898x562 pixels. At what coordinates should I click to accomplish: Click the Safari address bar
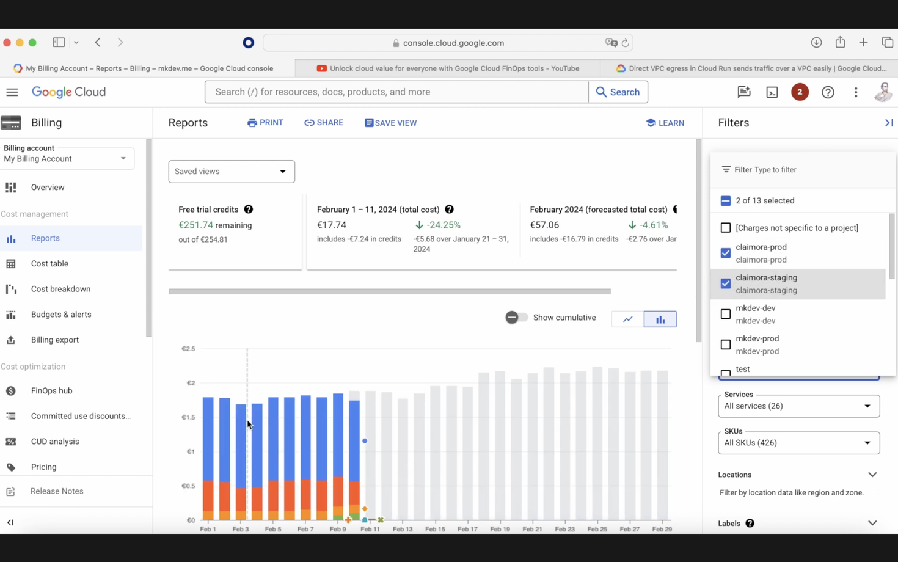pos(448,43)
